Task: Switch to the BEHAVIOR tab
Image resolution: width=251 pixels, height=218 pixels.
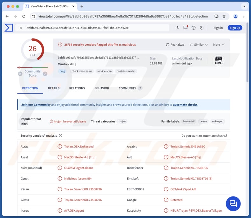Action: coord(102,88)
